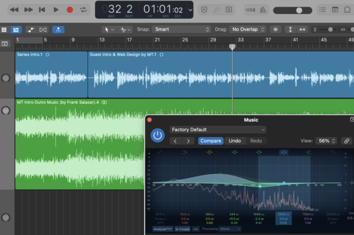The image size is (354, 235).
Task: Go to the previous EQ preset
Action: pyautogui.click(x=175, y=141)
